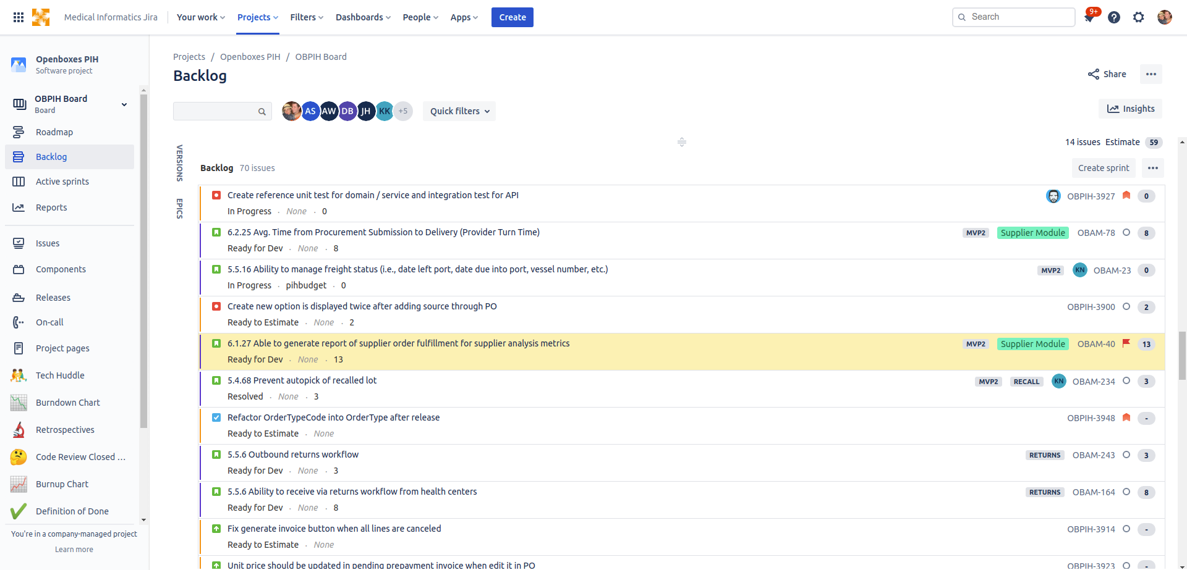Open the Dashboards dropdown
The image size is (1187, 570).
363,17
